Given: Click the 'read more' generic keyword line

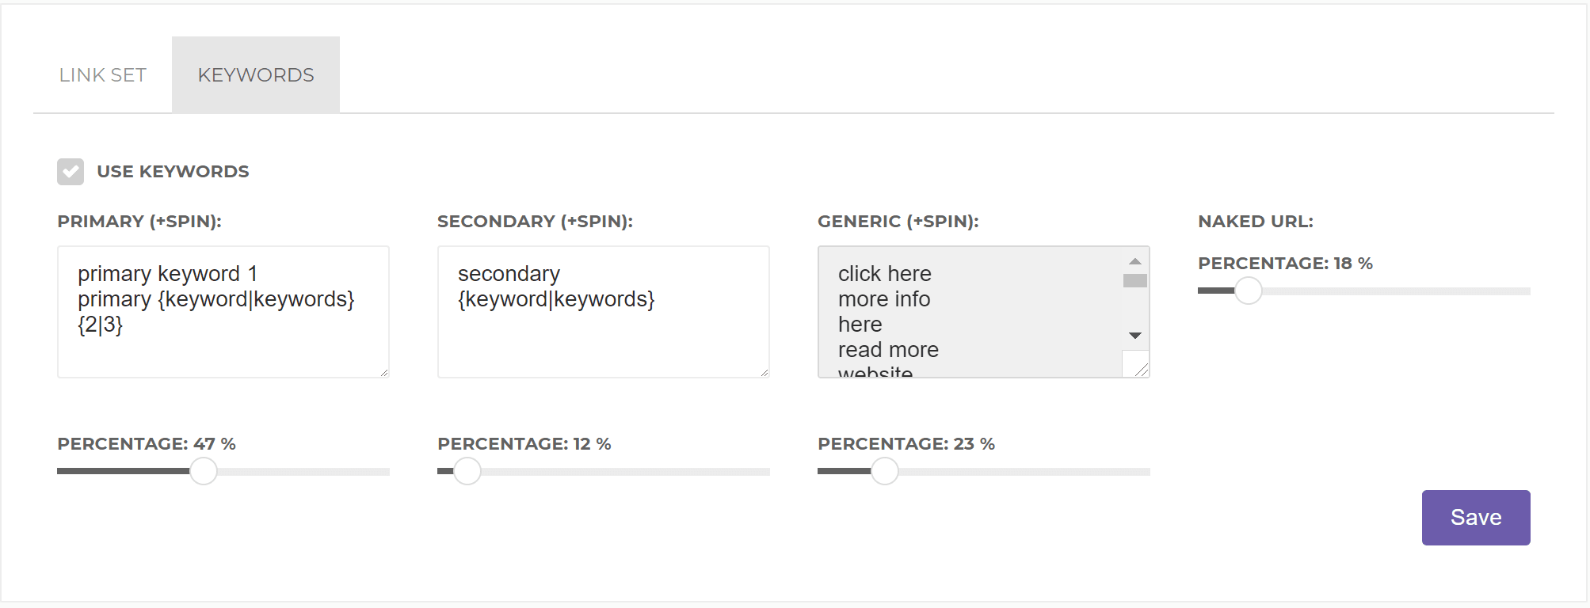Looking at the screenshot, I should 888,350.
